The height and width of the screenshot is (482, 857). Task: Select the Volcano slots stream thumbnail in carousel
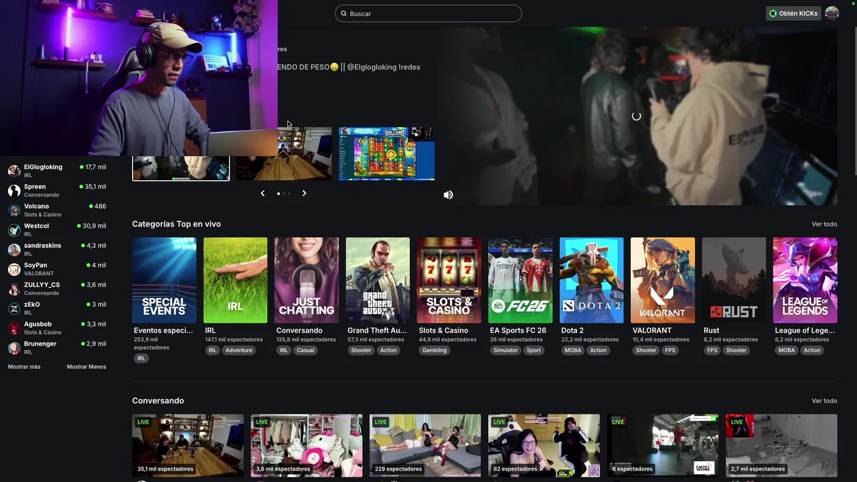(387, 153)
